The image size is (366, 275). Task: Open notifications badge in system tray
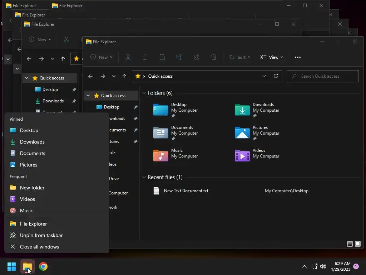point(356,266)
